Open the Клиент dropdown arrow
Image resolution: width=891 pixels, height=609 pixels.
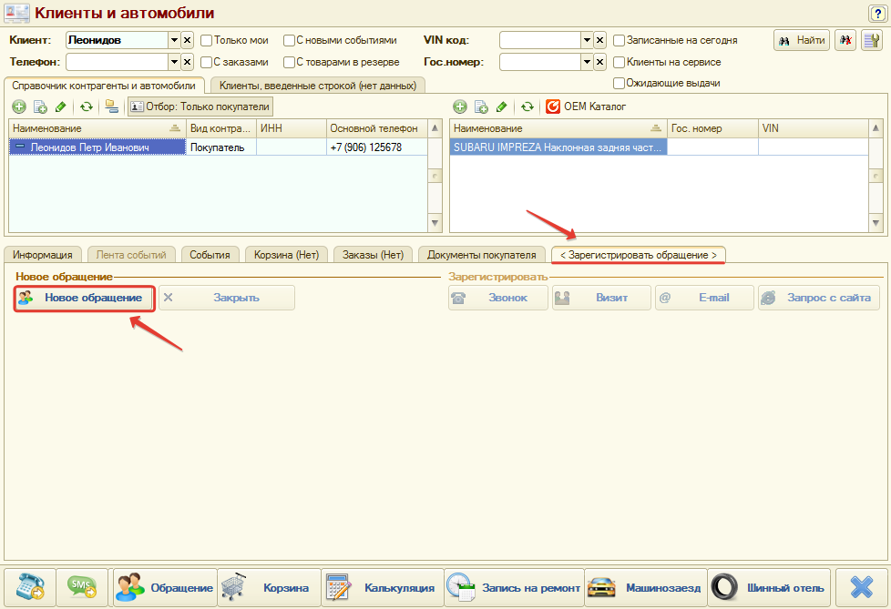[174, 40]
